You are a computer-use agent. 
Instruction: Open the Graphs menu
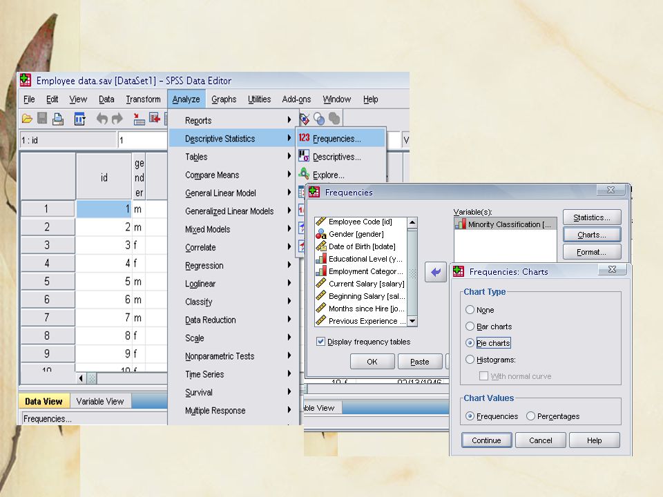click(x=224, y=99)
